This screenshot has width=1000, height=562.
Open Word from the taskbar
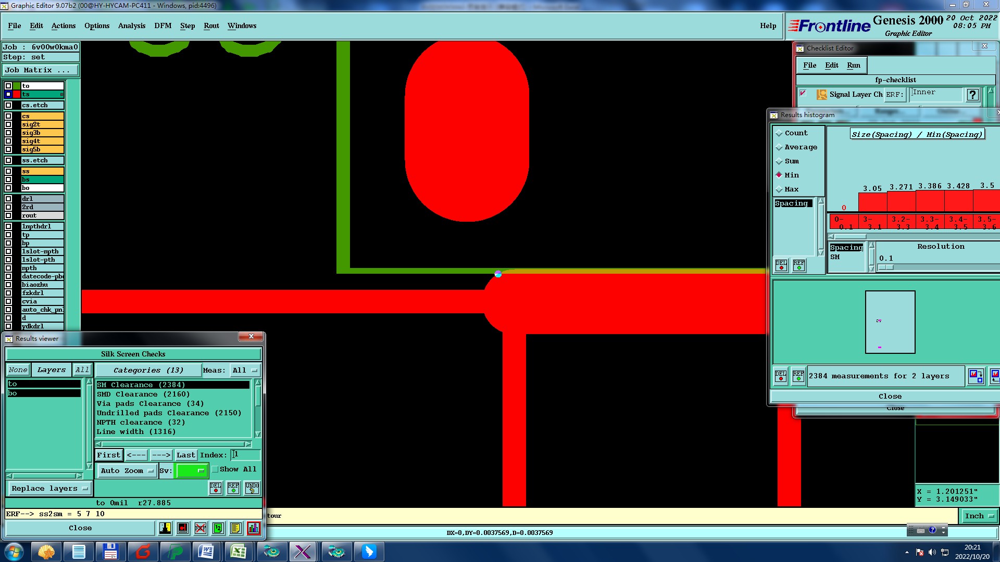206,552
